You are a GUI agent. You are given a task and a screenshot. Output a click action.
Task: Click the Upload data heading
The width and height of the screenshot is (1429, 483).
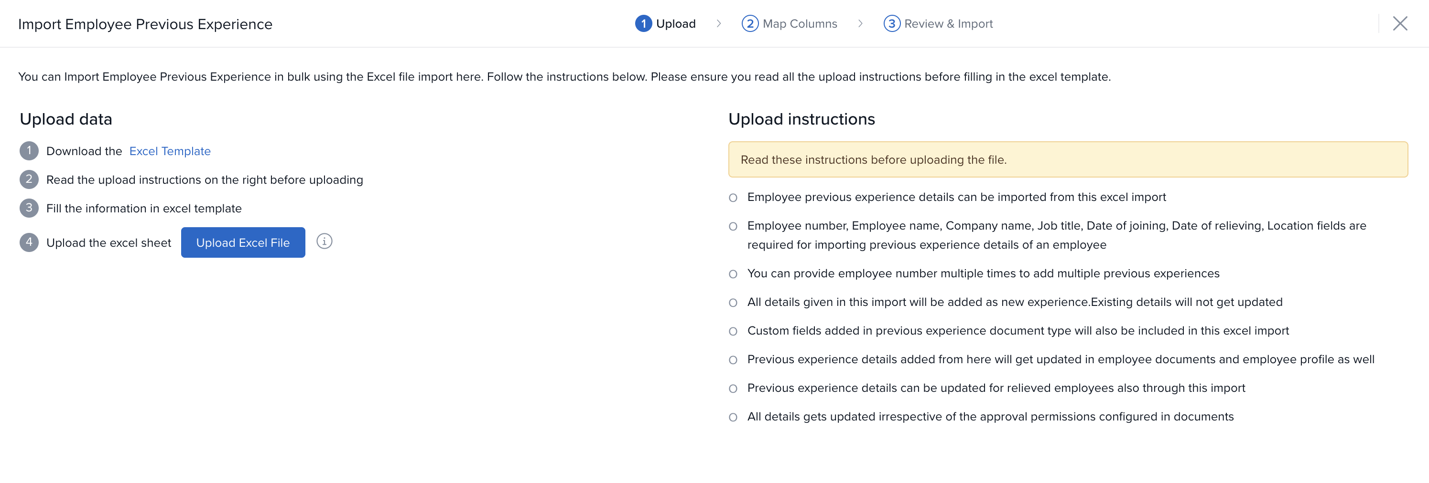pyautogui.click(x=66, y=119)
